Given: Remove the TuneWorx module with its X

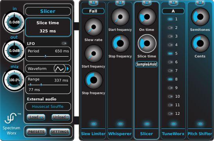Looking at the screenshot, I should tap(173, 3).
